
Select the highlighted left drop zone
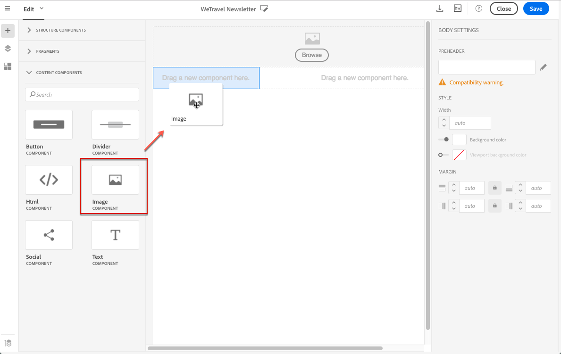(x=206, y=78)
